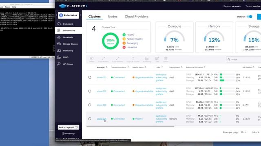Click the Delete trash icon
Image resolution: width=261 pixels, height=146 pixels.
[166, 60]
